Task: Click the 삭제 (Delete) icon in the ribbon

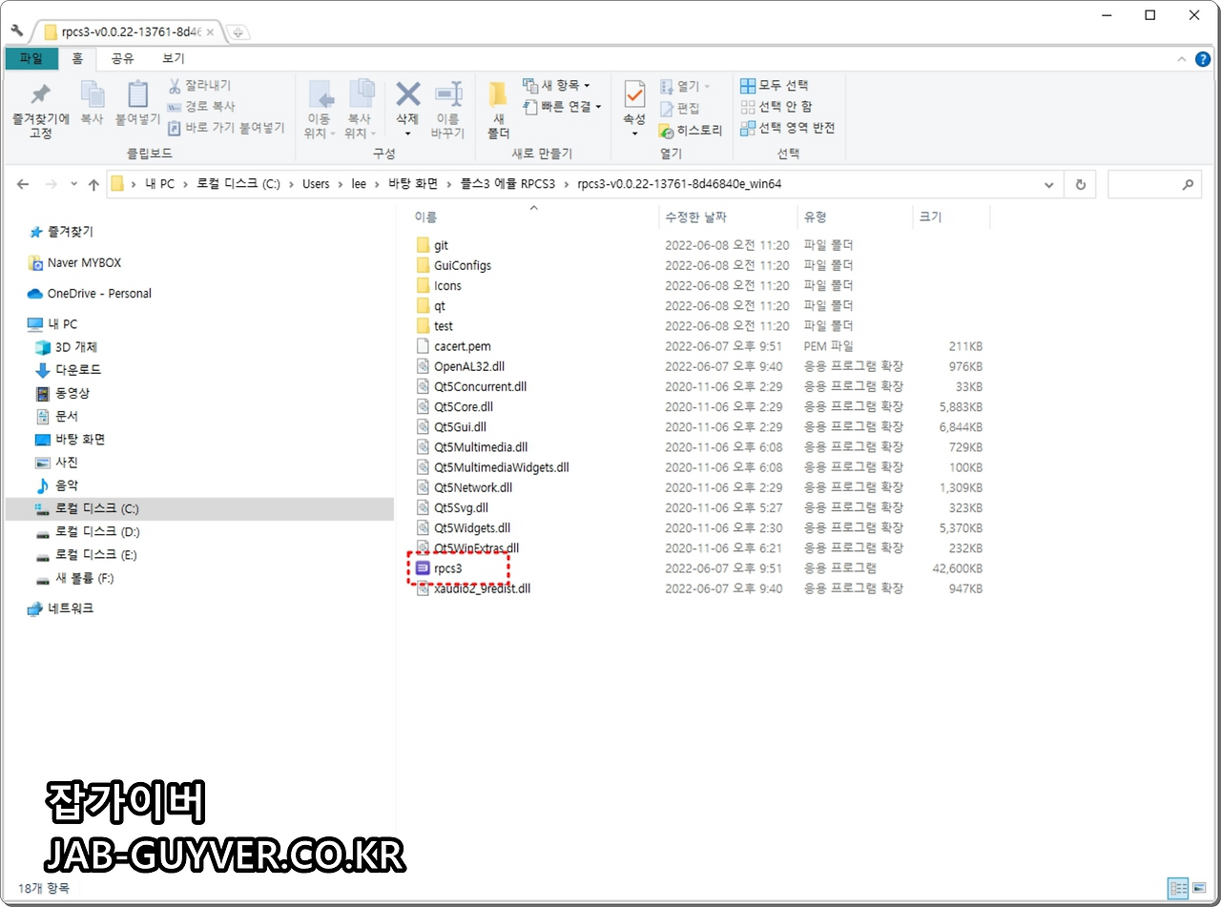Action: 407,105
